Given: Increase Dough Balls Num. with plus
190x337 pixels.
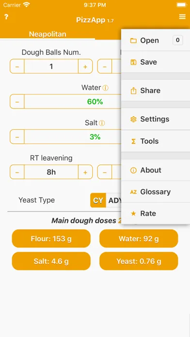Looking at the screenshot, I should (x=85, y=66).
